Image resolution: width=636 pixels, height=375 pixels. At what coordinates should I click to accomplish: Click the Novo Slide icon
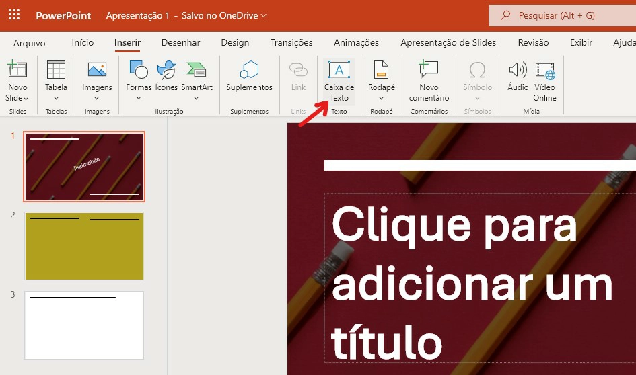click(17, 70)
